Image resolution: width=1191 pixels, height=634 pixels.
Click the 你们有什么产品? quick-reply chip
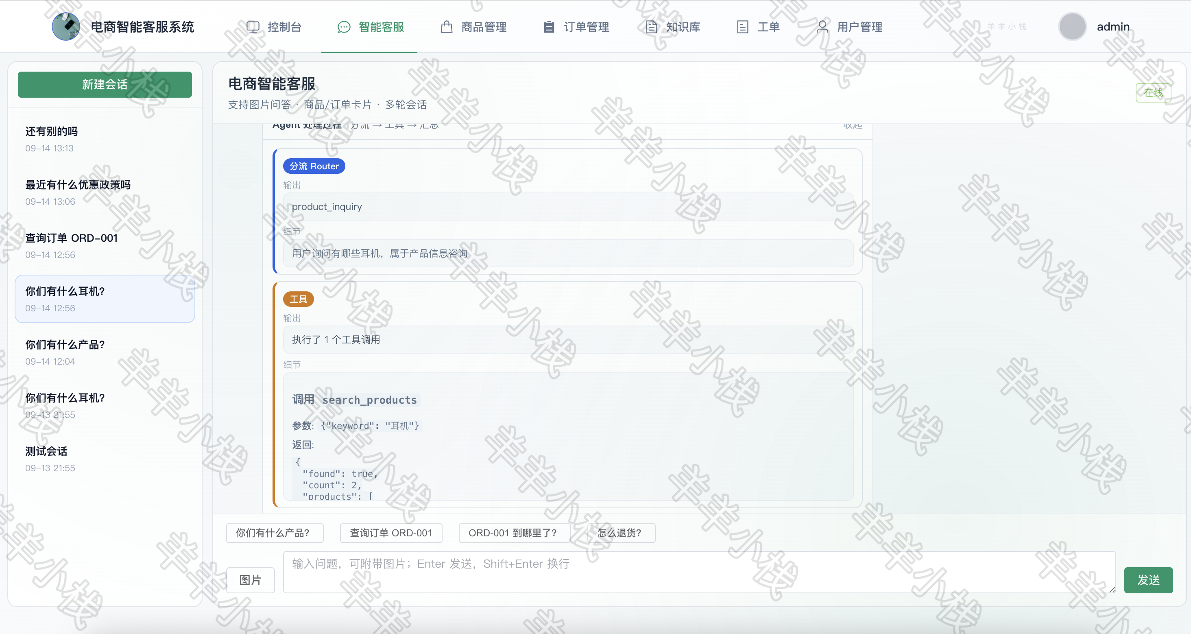tap(275, 533)
